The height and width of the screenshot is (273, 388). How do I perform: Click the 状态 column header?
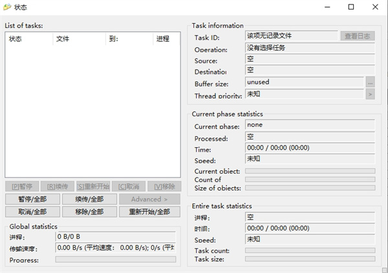[x=29, y=39]
